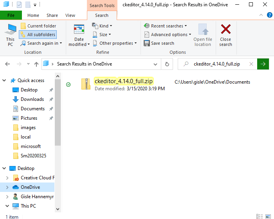This screenshot has width=274, height=219.
Task: Switch to details view icon
Action: [260, 216]
